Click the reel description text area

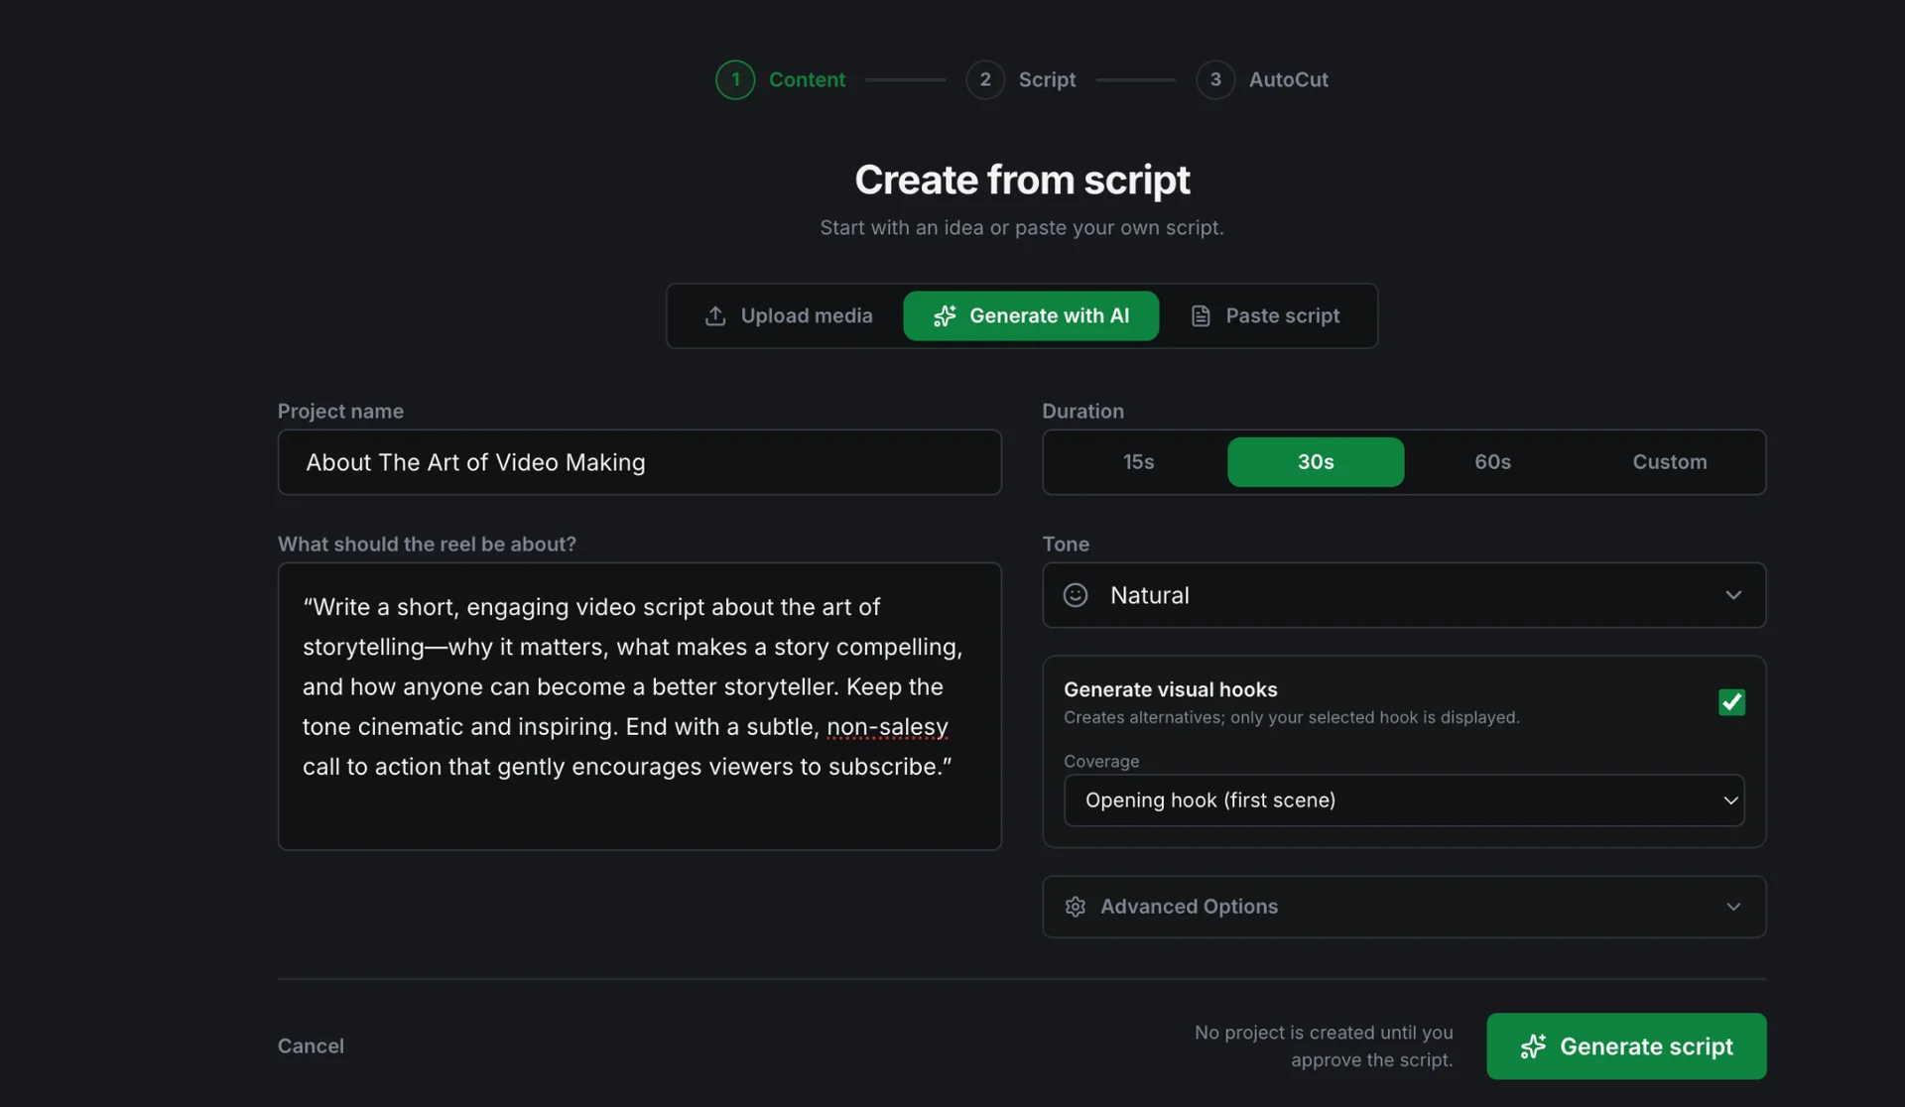pos(640,706)
